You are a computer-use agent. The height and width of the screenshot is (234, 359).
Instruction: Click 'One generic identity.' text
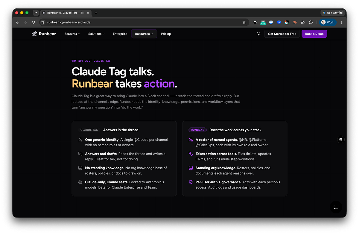pyautogui.click(x=102, y=140)
